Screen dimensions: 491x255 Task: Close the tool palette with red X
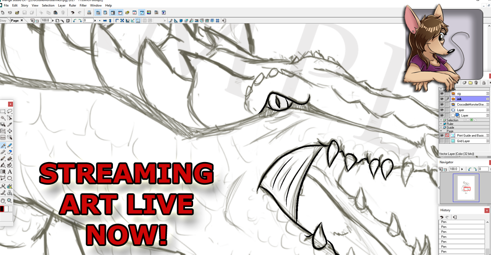(10, 104)
